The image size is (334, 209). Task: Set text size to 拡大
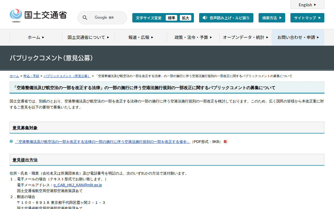click(x=186, y=18)
